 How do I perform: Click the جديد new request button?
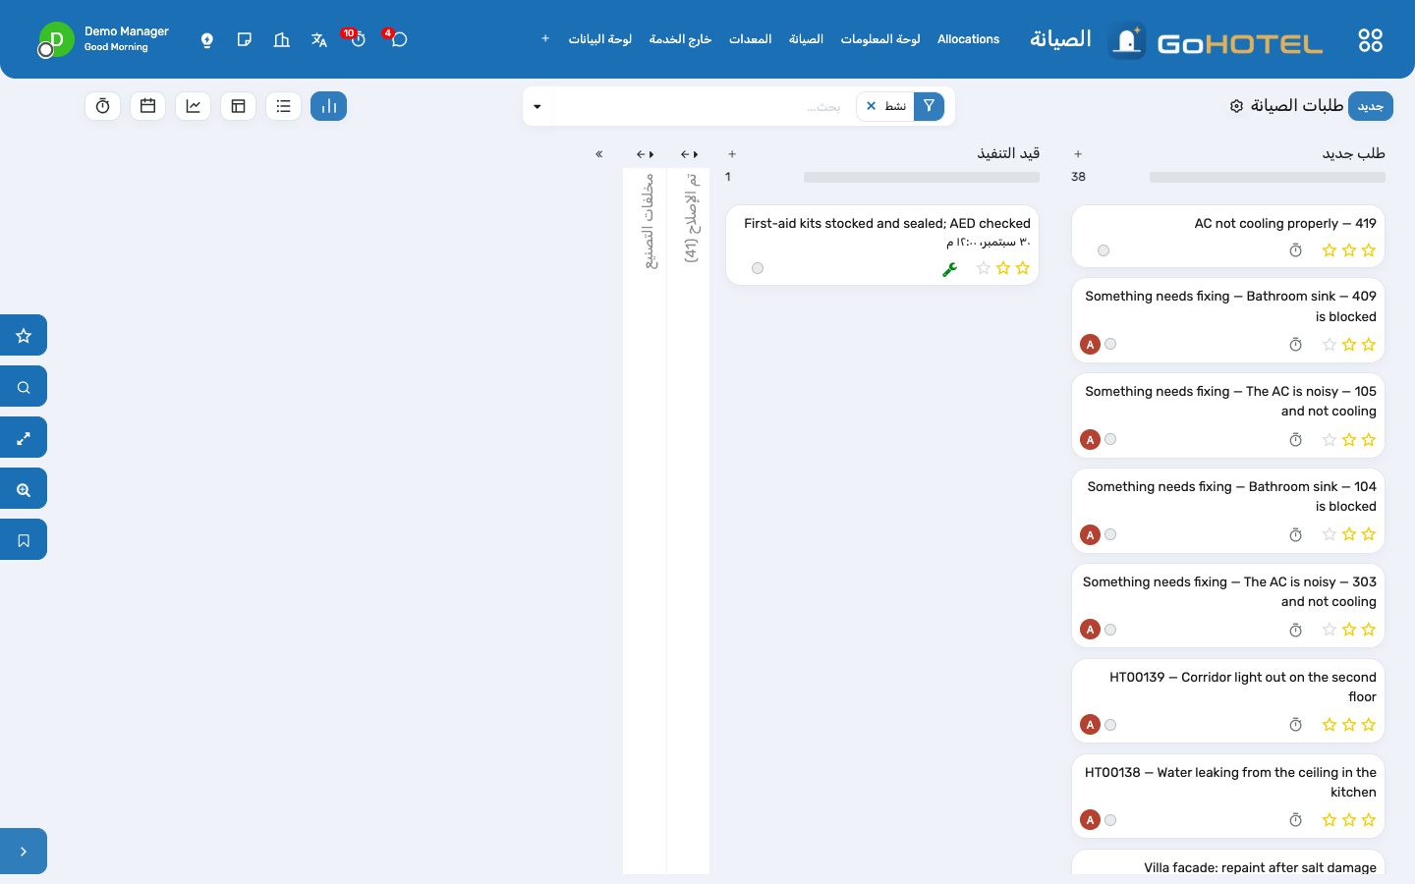point(1370,106)
